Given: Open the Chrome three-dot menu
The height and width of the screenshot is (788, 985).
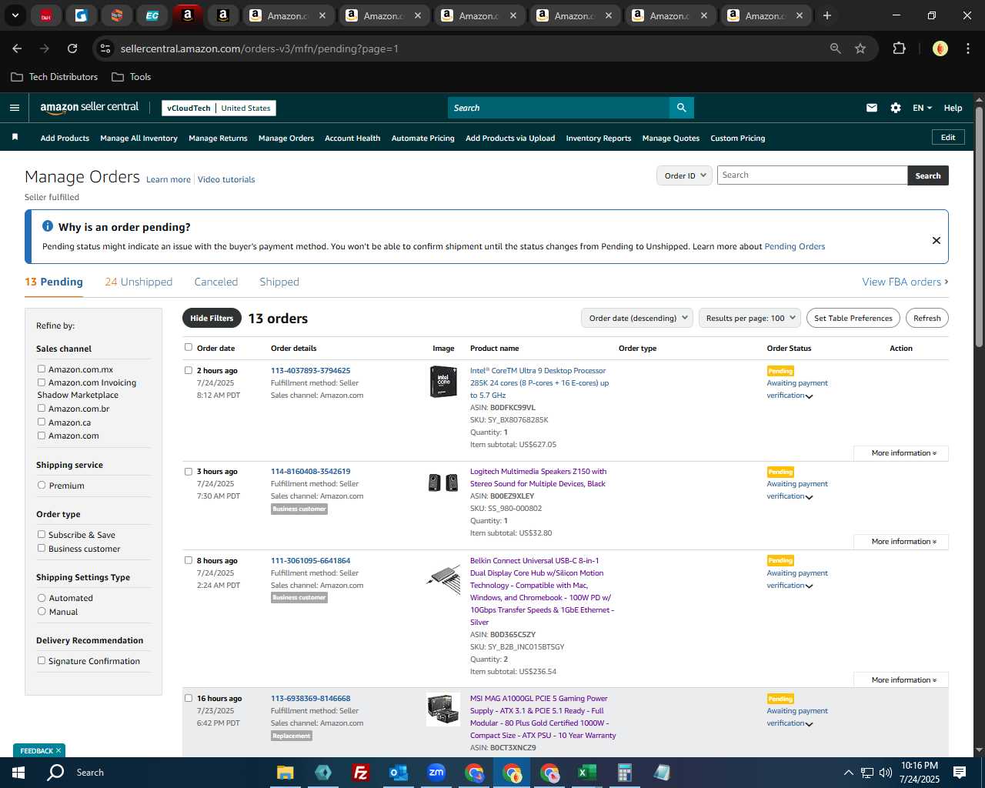Looking at the screenshot, I should click(x=967, y=48).
